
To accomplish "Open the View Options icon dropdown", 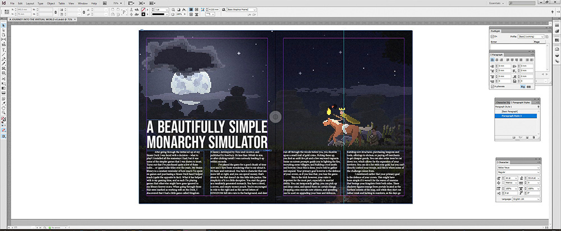I will tap(131, 3).
